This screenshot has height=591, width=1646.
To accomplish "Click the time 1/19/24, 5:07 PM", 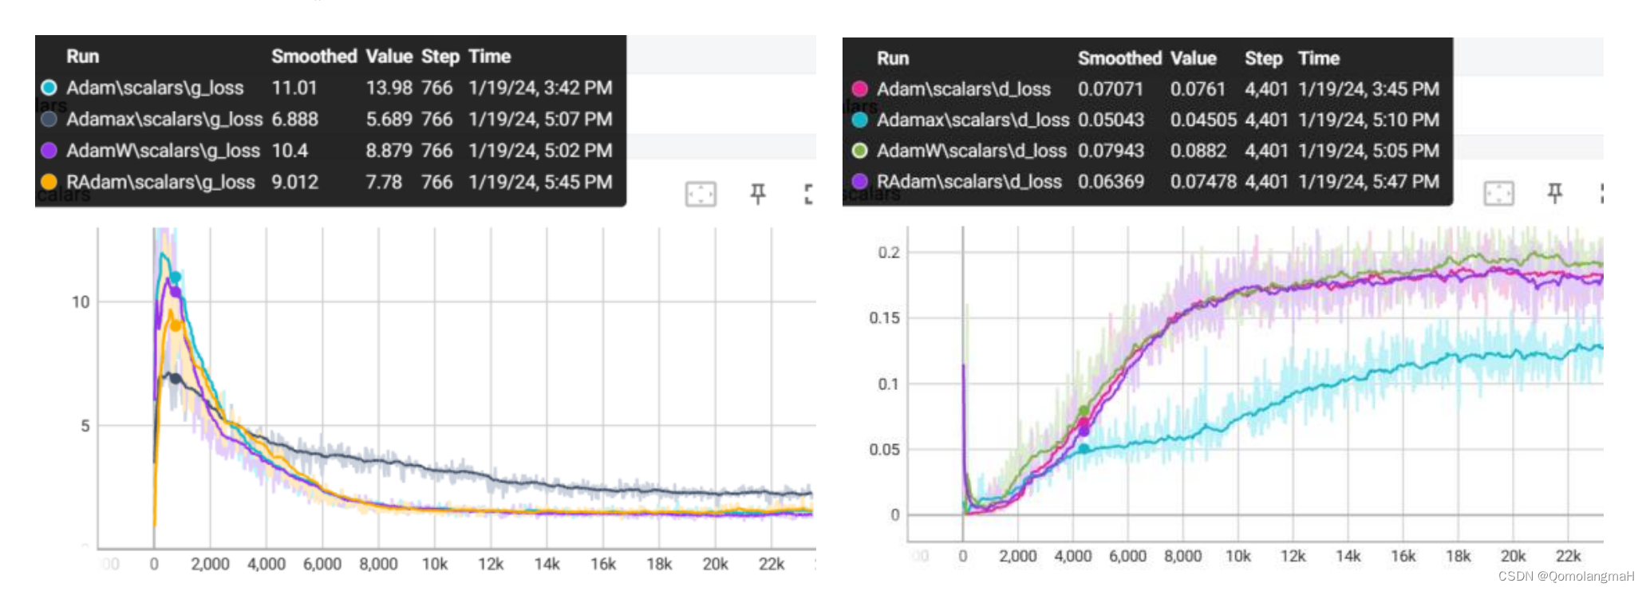I will point(540,119).
